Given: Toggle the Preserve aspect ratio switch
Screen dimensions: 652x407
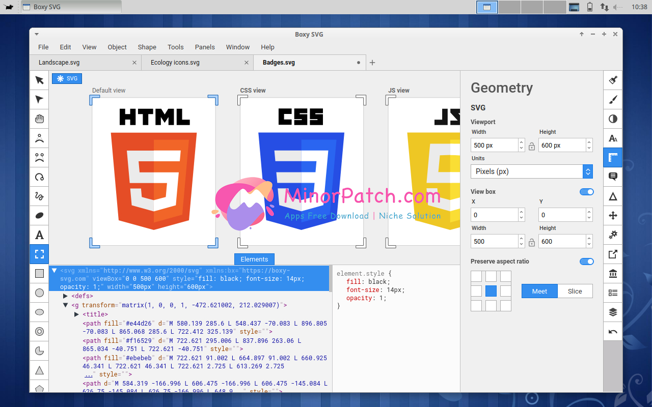Looking at the screenshot, I should (587, 261).
